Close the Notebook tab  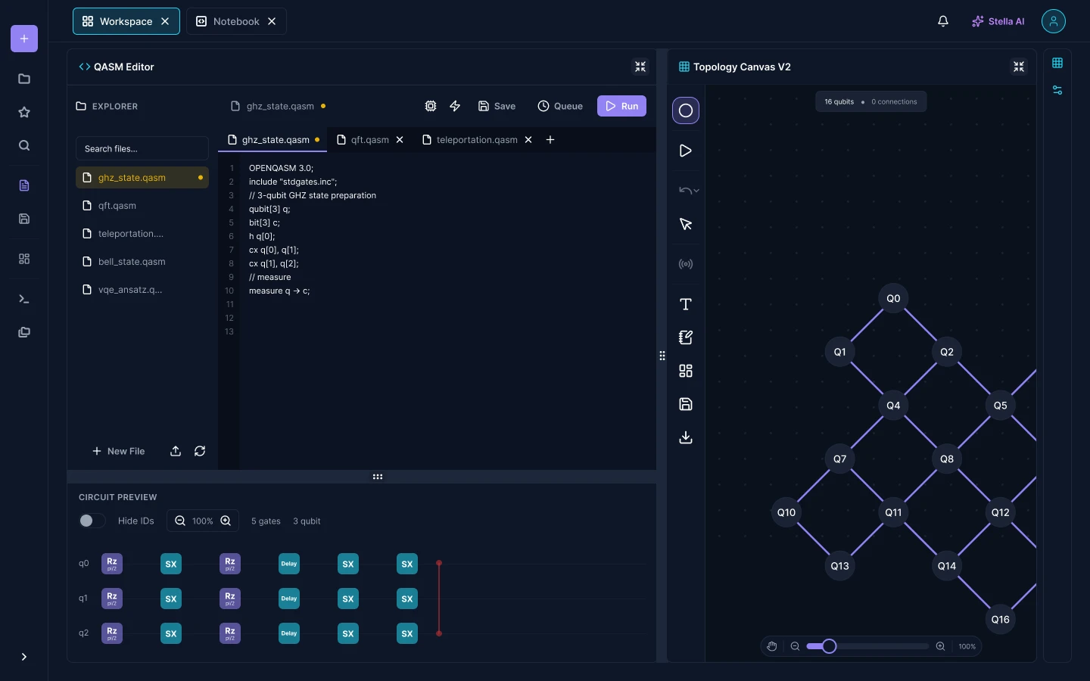point(272,21)
